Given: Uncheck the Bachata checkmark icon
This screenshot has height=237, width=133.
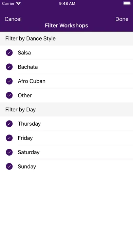Looking at the screenshot, I should pyautogui.click(x=9, y=67).
